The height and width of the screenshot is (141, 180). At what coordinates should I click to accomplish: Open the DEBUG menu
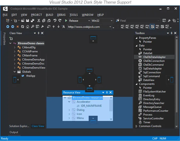coord(61,15)
